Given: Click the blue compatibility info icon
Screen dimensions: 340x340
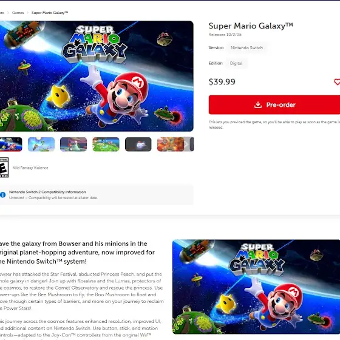Looking at the screenshot, I should pyautogui.click(x=2, y=195).
